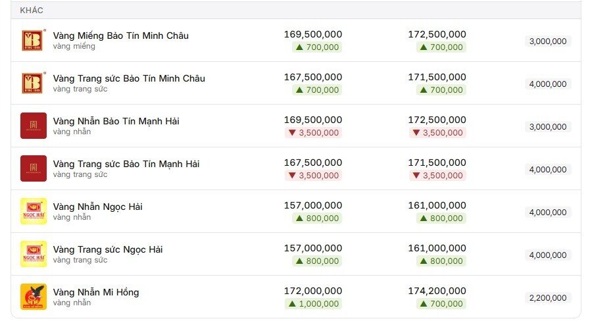
Task: Click the KHÁC section header
Action: tap(32, 10)
